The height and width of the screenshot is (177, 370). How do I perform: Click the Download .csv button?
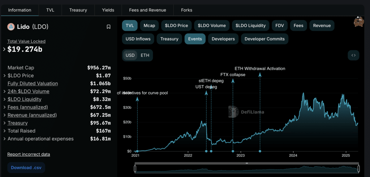click(26, 168)
